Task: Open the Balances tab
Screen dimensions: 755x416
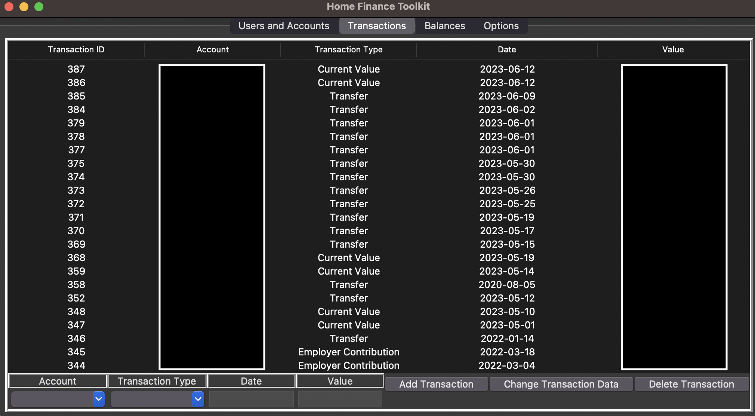Action: coord(445,26)
